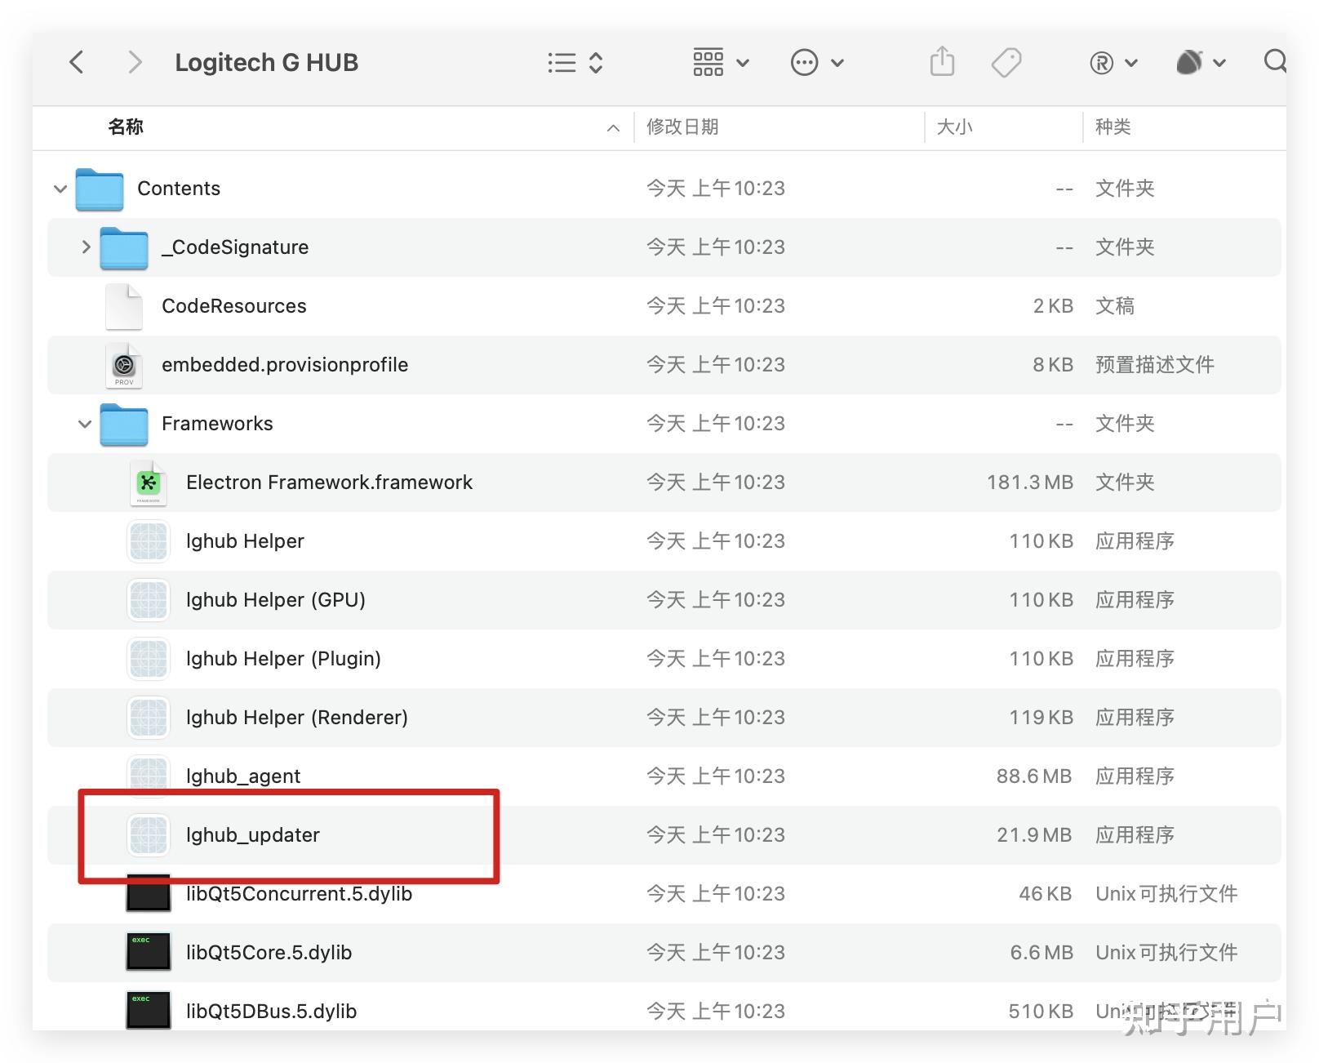Screen dimensions: 1319x1063
Task: Click the embedded.provisionprofile file name
Action: [285, 365]
